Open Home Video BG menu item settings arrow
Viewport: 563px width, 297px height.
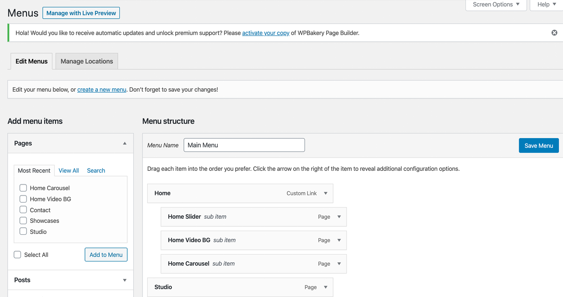tap(339, 240)
